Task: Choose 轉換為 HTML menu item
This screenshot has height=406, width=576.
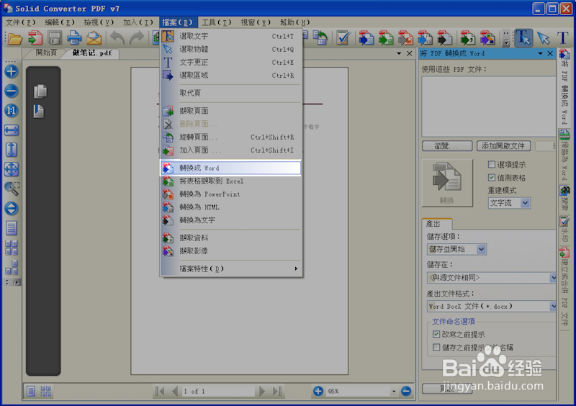Action: [x=231, y=207]
